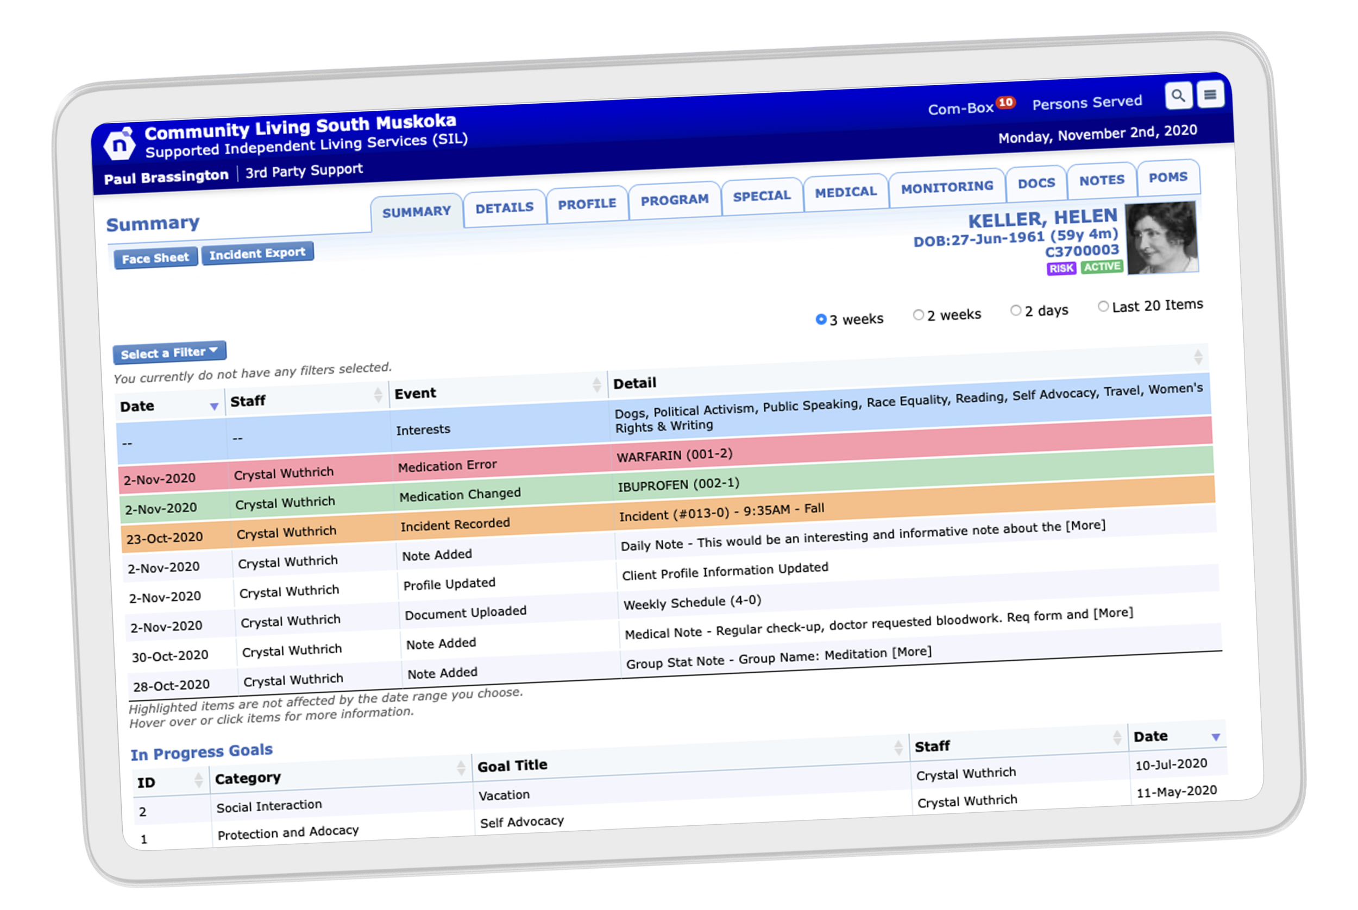Sort by Event column arrows
Screen dimensions: 1358x910
pos(596,384)
